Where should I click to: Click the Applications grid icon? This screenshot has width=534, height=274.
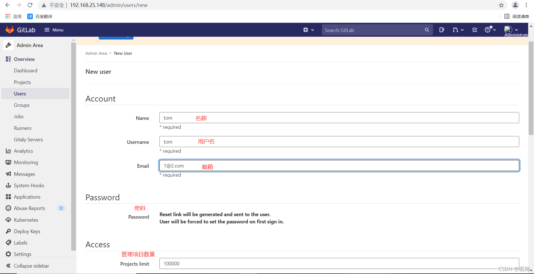click(8, 197)
